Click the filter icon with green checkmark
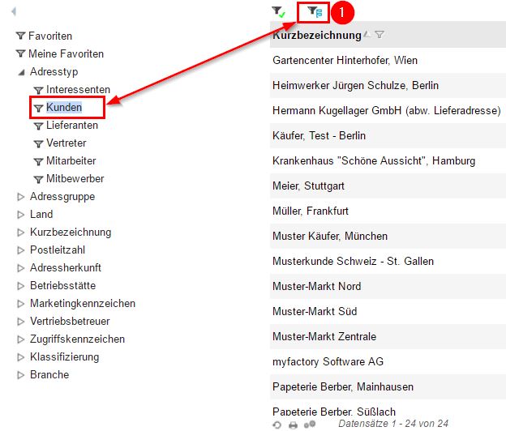The width and height of the screenshot is (506, 431). 278,12
